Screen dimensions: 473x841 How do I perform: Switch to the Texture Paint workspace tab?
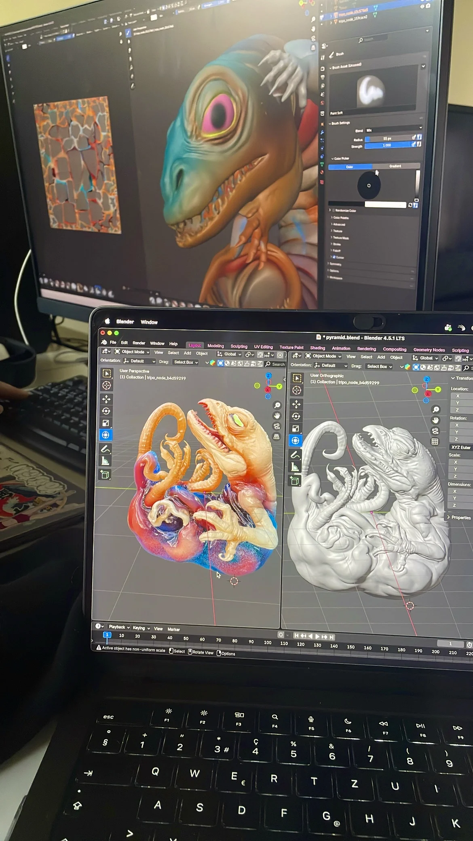291,347
